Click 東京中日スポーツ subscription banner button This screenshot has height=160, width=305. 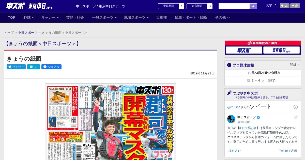[x=282, y=50]
